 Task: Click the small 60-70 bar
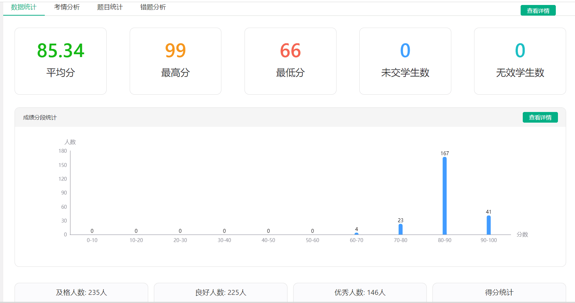point(356,234)
